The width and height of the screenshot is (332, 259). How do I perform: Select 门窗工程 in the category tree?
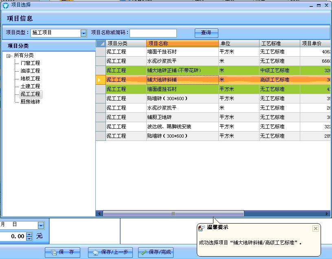tap(30, 63)
